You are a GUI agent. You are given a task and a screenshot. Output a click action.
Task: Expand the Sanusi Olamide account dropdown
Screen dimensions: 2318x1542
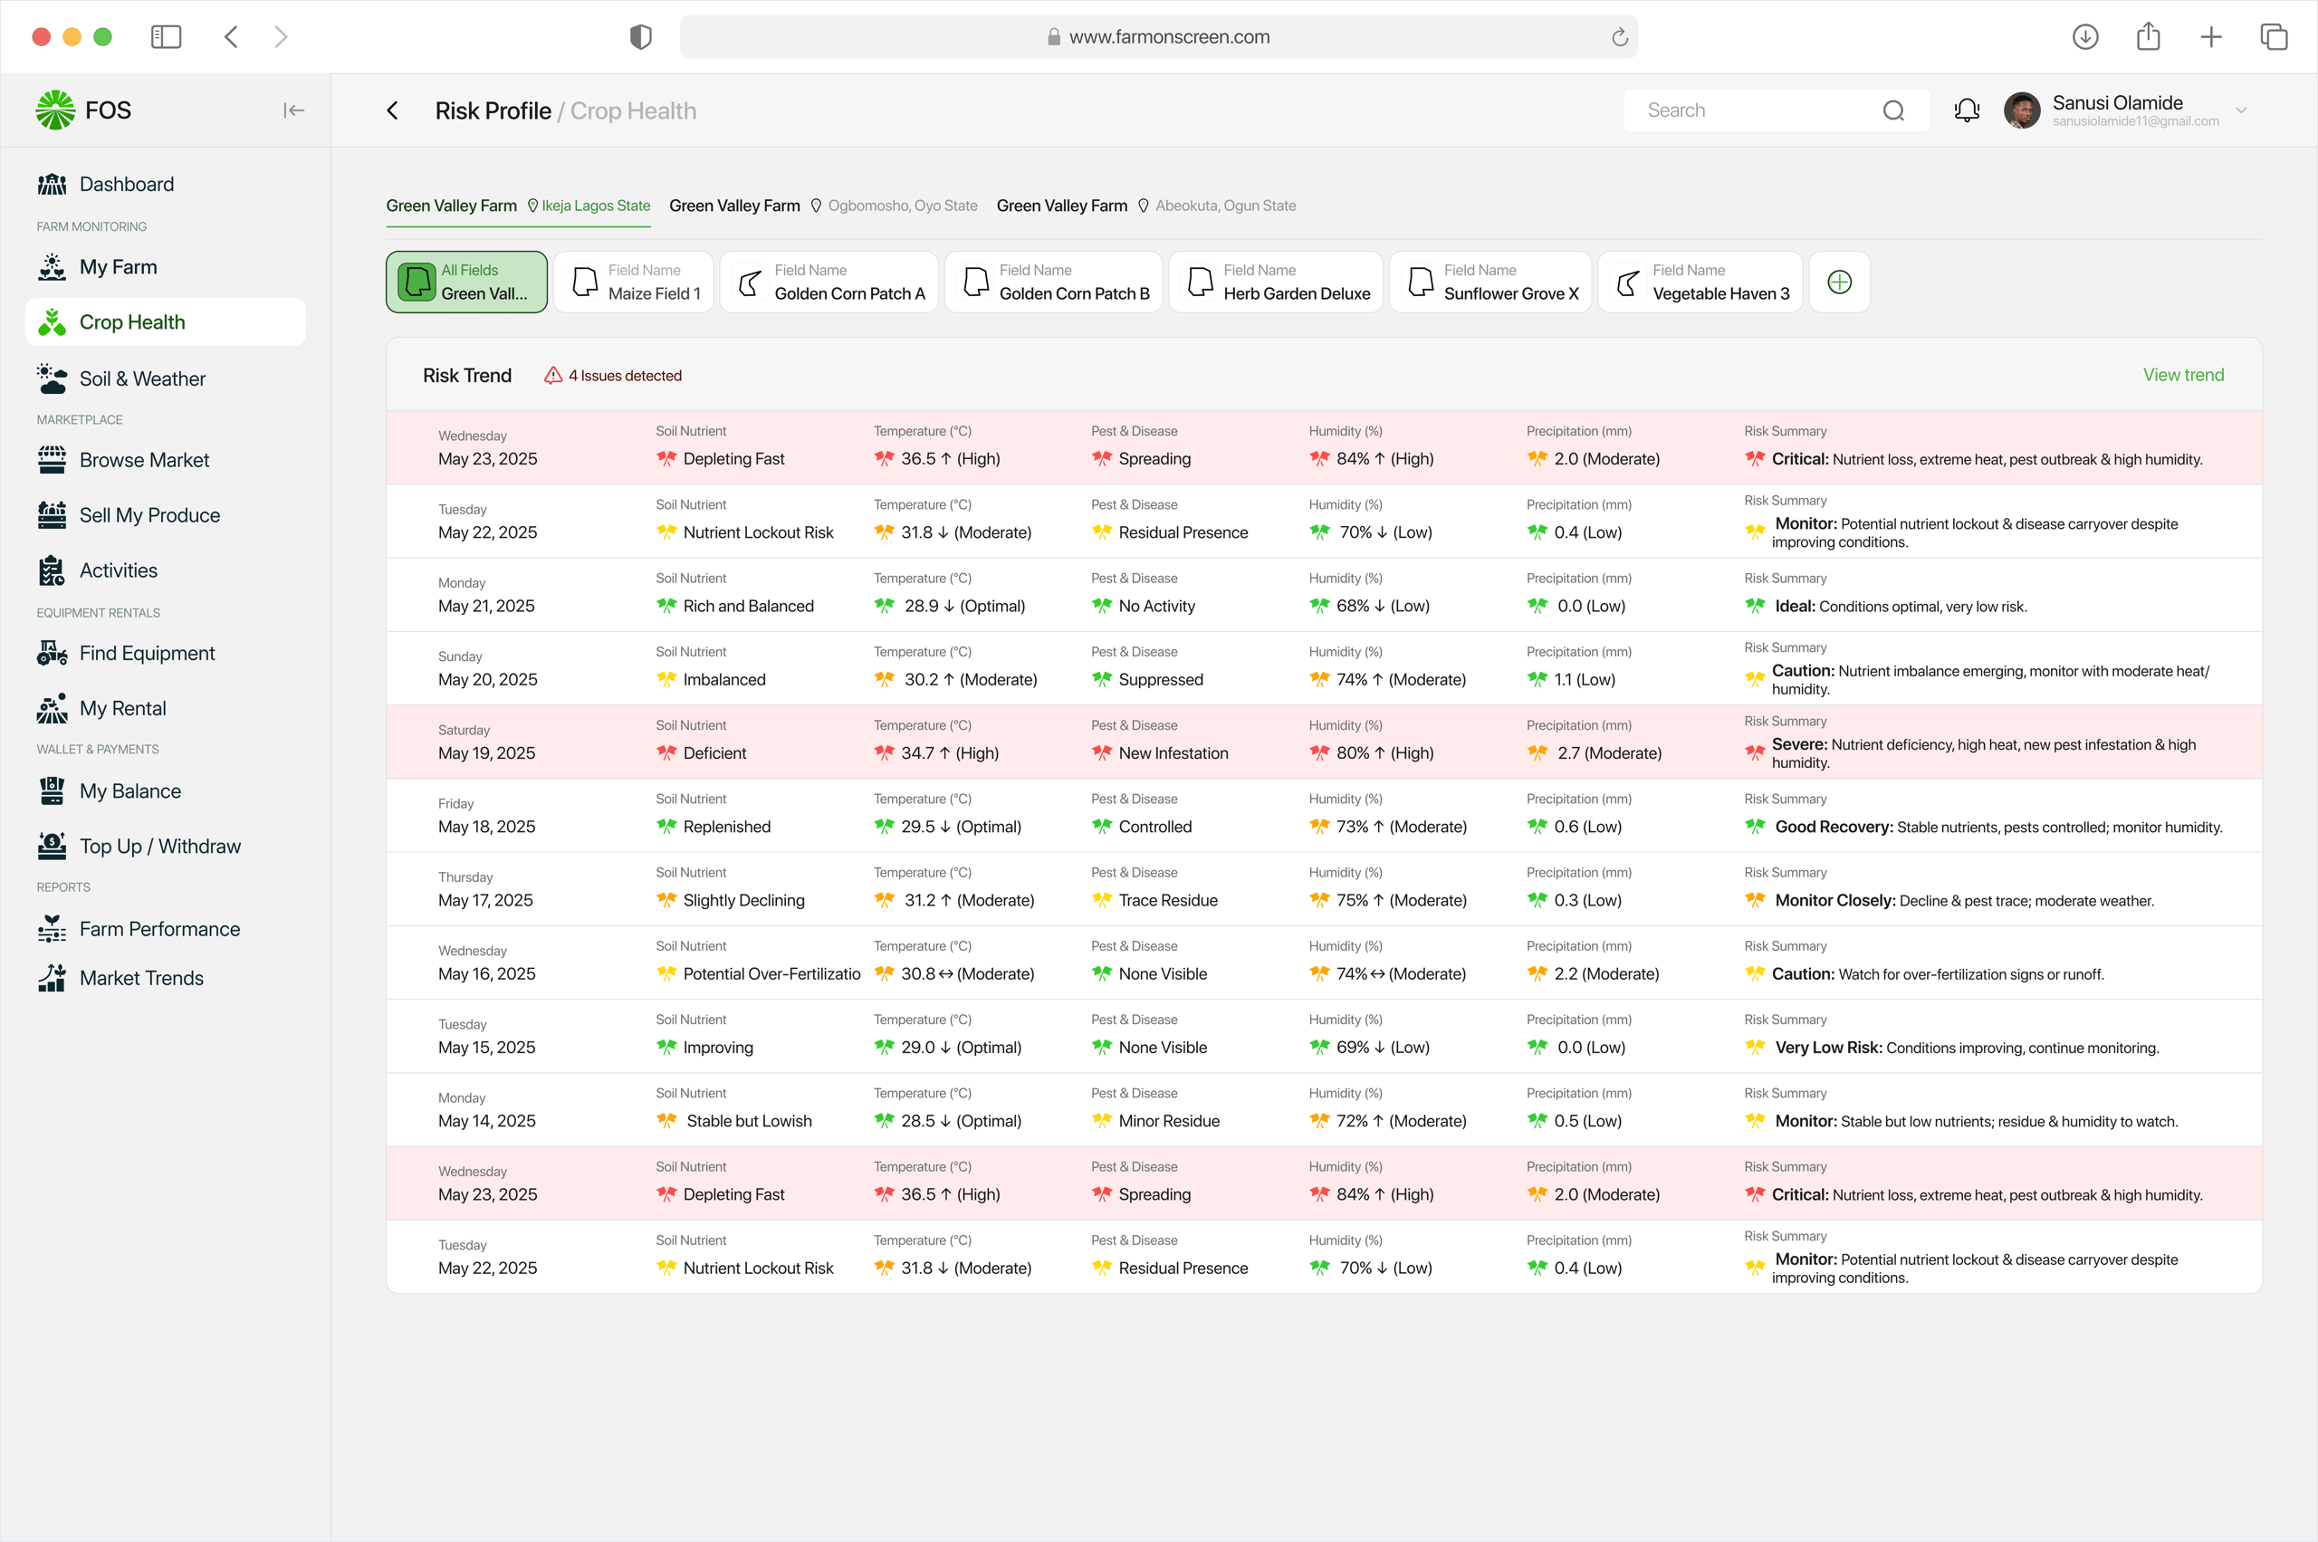tap(2241, 110)
